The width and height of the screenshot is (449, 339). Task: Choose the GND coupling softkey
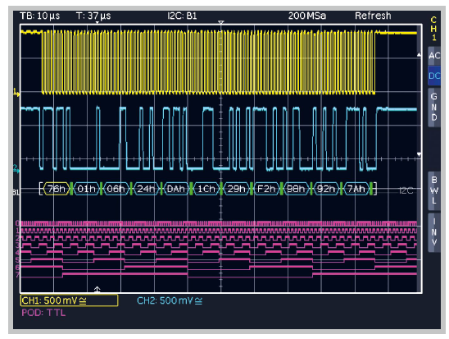434,107
